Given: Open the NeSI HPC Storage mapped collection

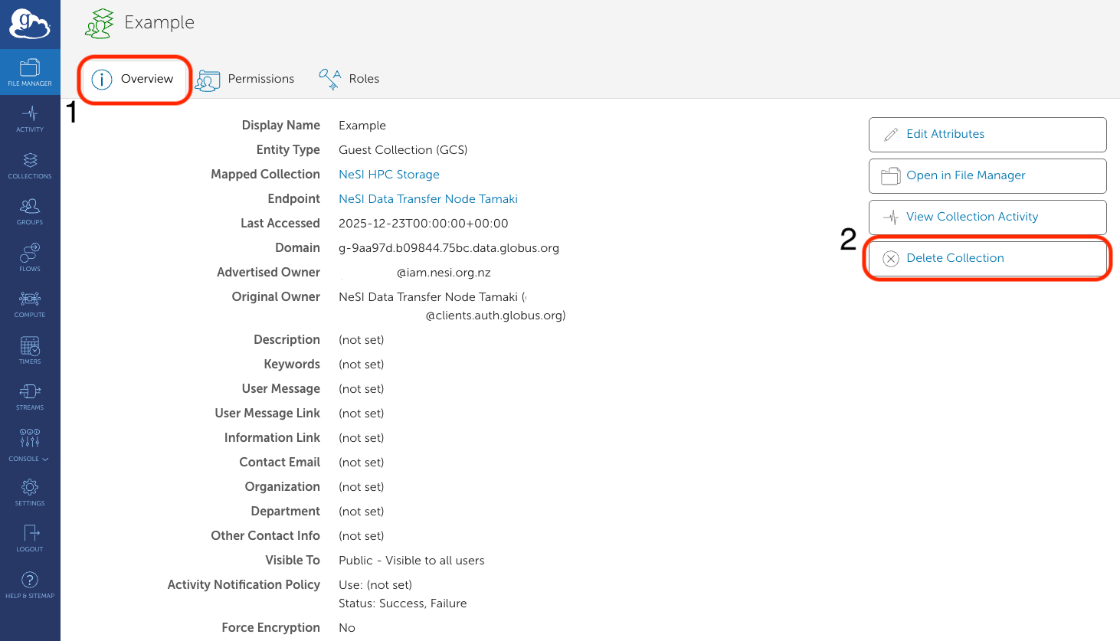Looking at the screenshot, I should 388,174.
